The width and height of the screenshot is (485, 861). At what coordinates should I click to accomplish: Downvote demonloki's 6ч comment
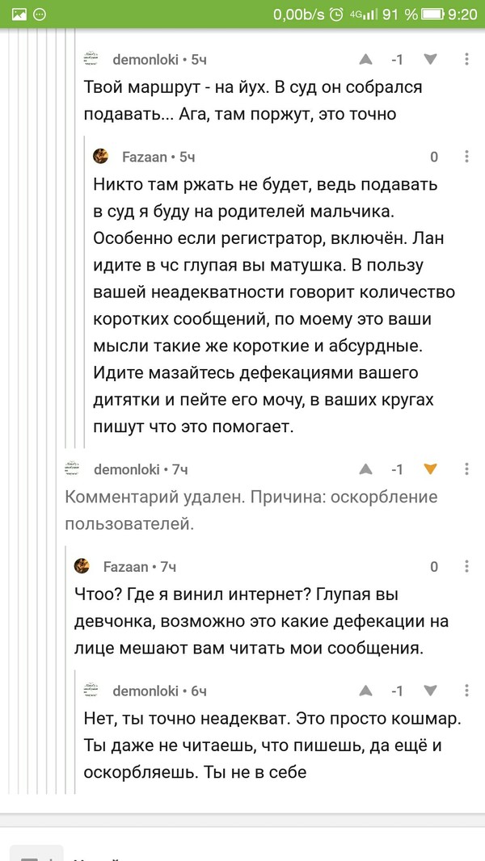(x=430, y=691)
